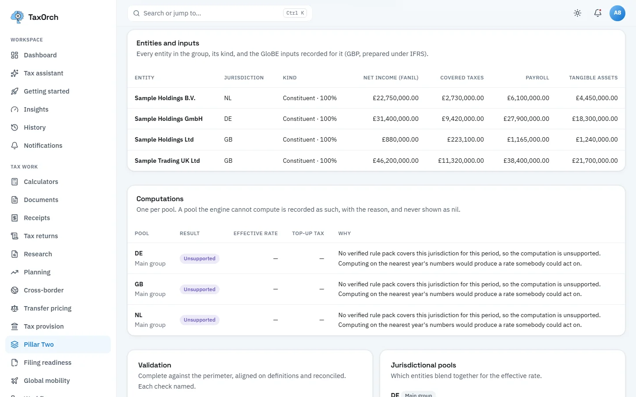Click the Tangible Assets column header
Screen dimensions: 636x397
tap(593, 78)
